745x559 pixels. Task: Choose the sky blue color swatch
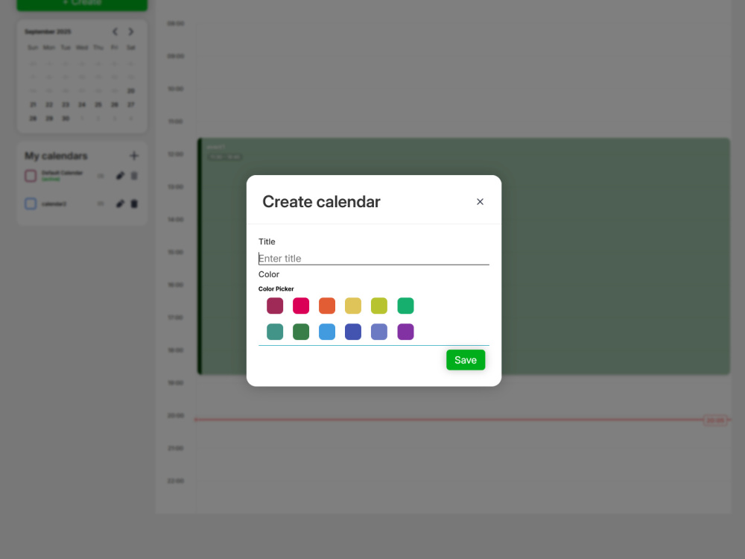pos(327,332)
